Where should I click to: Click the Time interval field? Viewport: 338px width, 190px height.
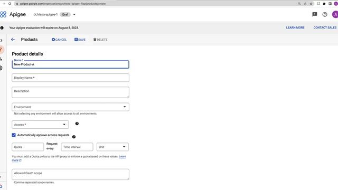pos(77,147)
